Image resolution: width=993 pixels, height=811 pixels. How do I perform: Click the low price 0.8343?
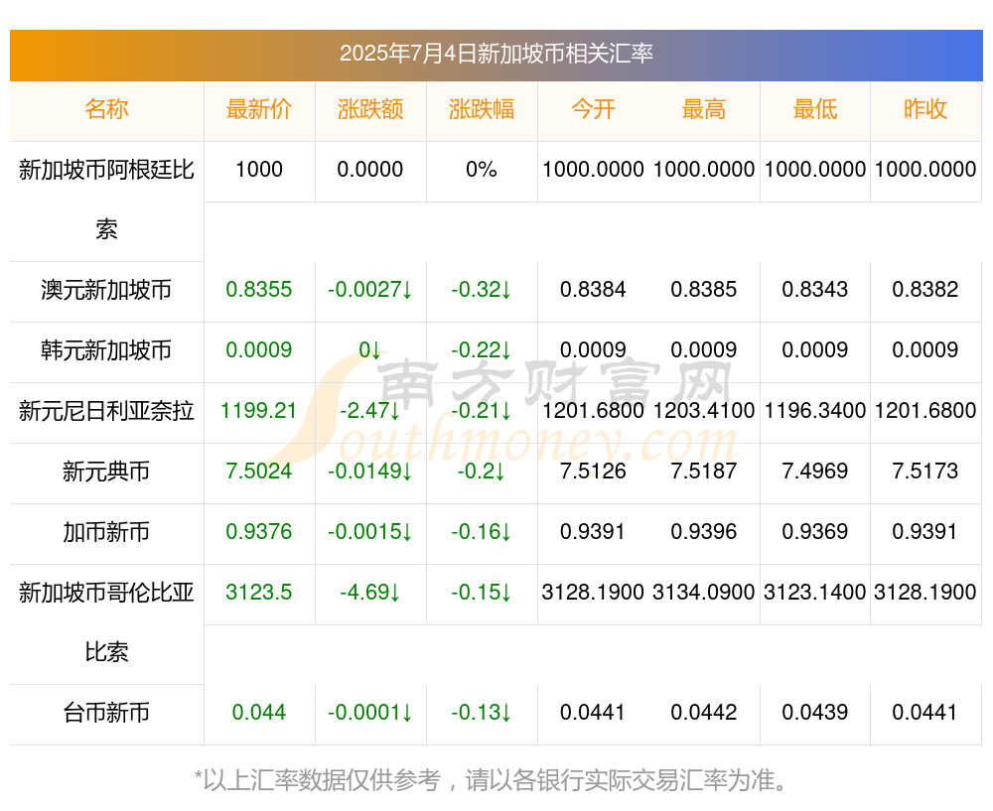[815, 290]
